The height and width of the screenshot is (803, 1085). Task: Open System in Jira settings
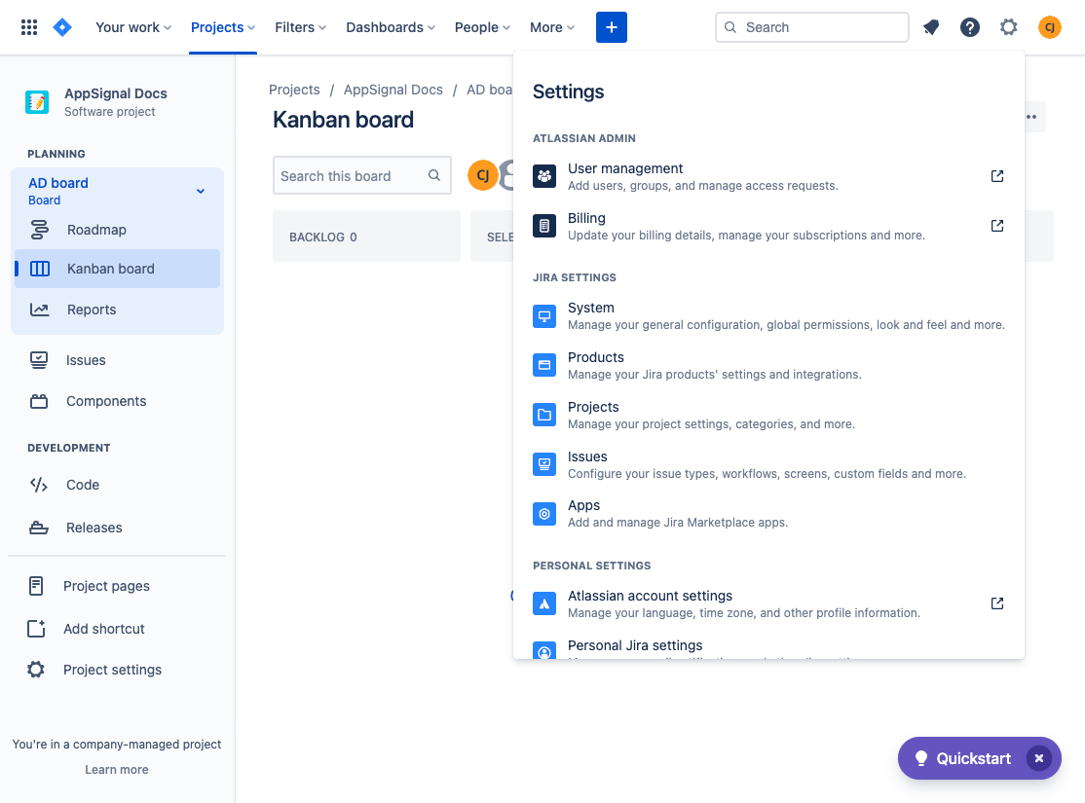tap(768, 316)
